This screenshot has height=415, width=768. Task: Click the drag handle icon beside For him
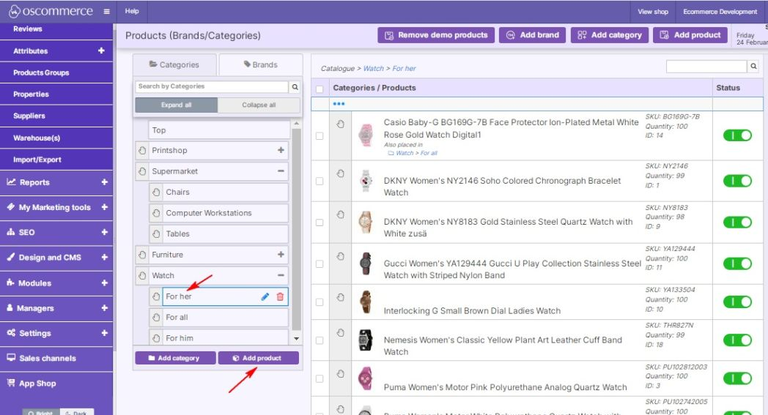click(156, 338)
